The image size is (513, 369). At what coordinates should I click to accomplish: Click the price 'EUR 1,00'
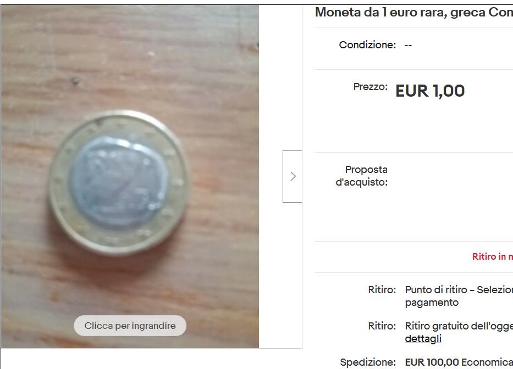click(x=430, y=91)
